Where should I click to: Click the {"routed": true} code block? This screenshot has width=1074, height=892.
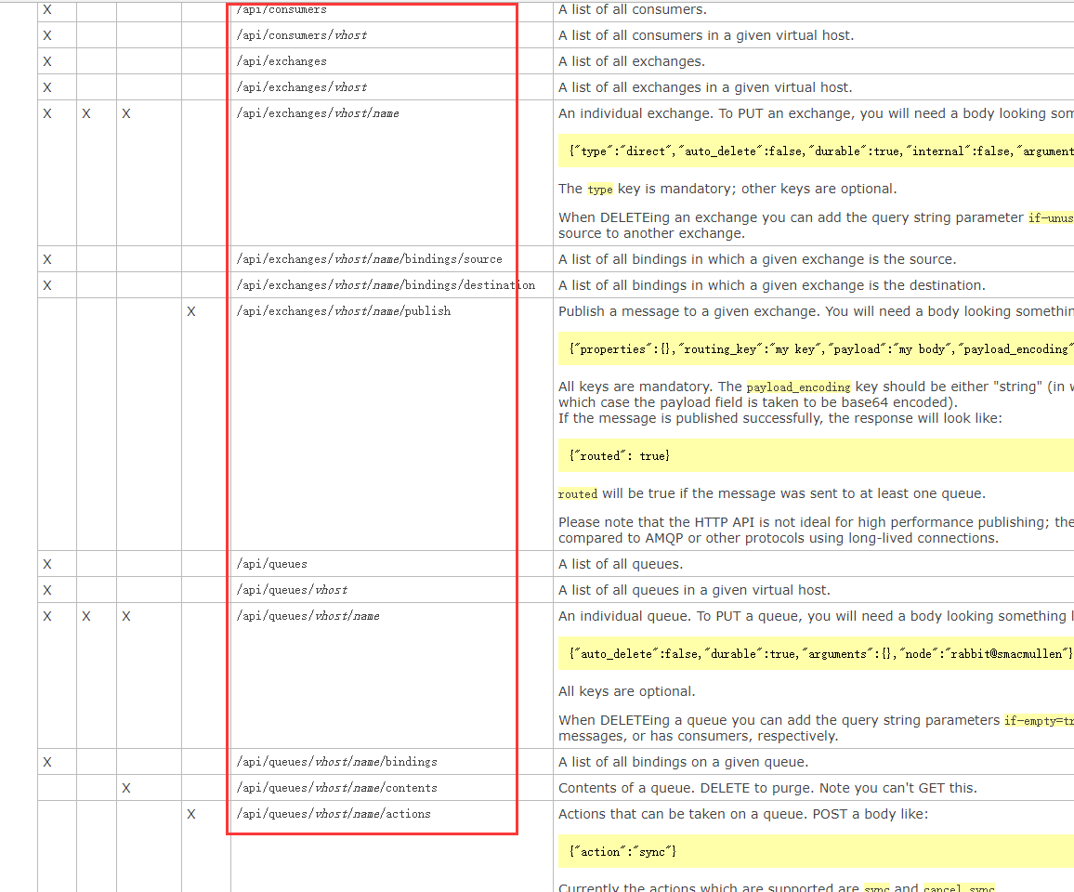pos(816,455)
